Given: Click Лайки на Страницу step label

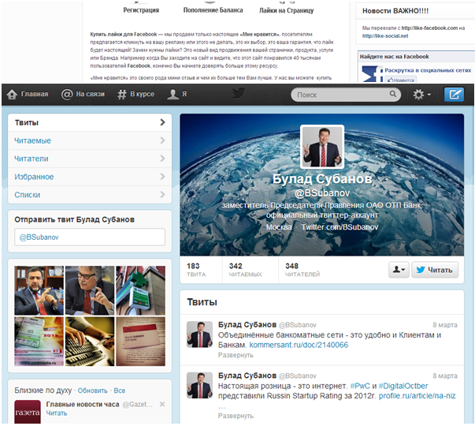Looking at the screenshot, I should [x=286, y=10].
